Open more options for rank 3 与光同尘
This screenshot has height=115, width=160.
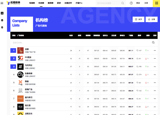coord(155,67)
